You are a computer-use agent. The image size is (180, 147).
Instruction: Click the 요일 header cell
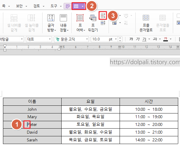(x=90, y=102)
